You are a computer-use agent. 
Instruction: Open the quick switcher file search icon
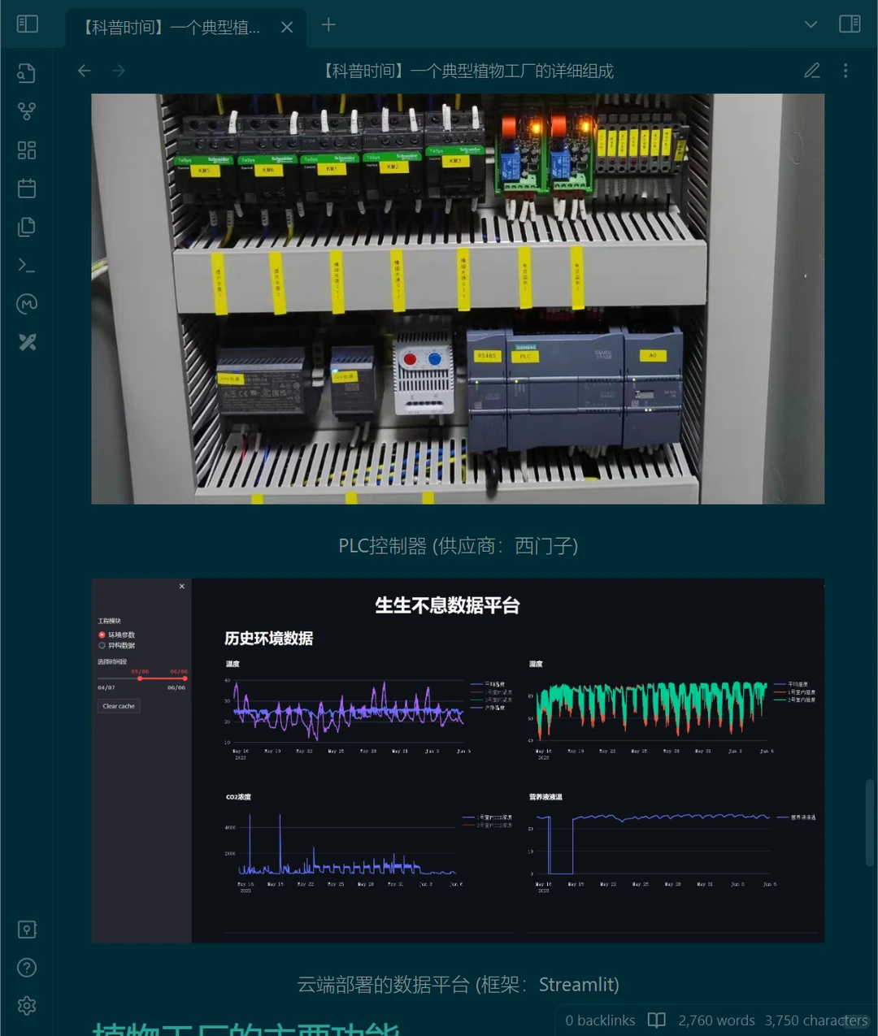point(27,73)
